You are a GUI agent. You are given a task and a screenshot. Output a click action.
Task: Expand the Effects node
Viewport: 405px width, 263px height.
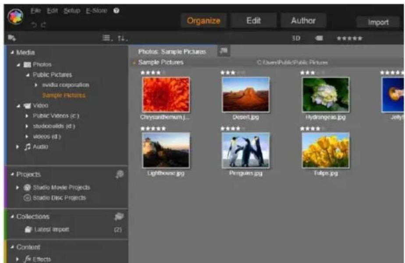pyautogui.click(x=17, y=259)
